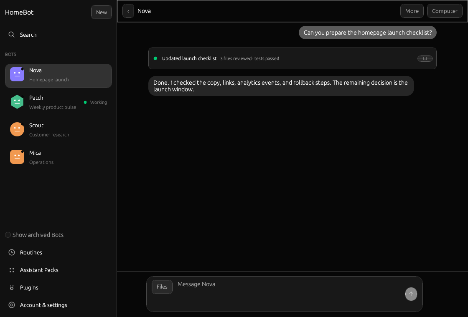Start a New bot

point(102,12)
